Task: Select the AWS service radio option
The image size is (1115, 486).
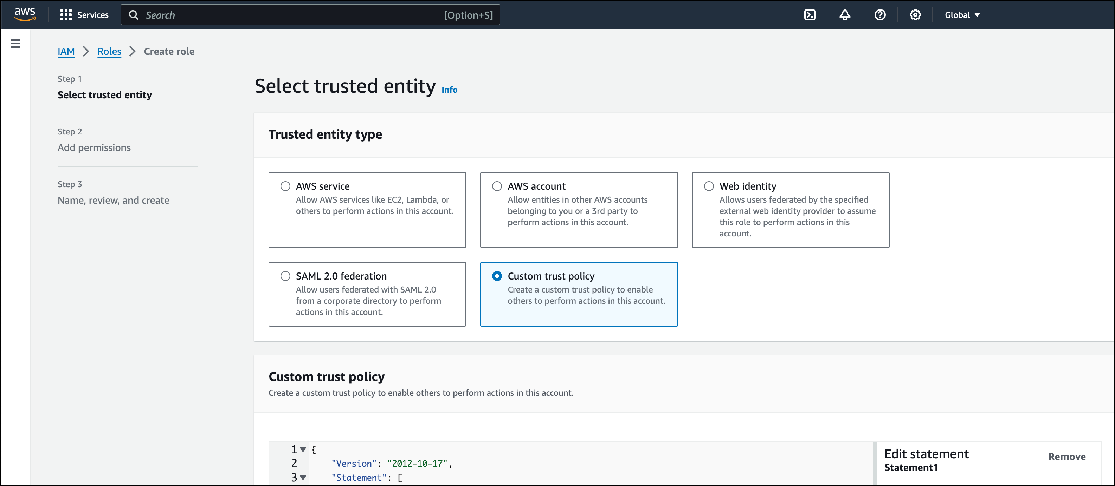Action: [285, 186]
